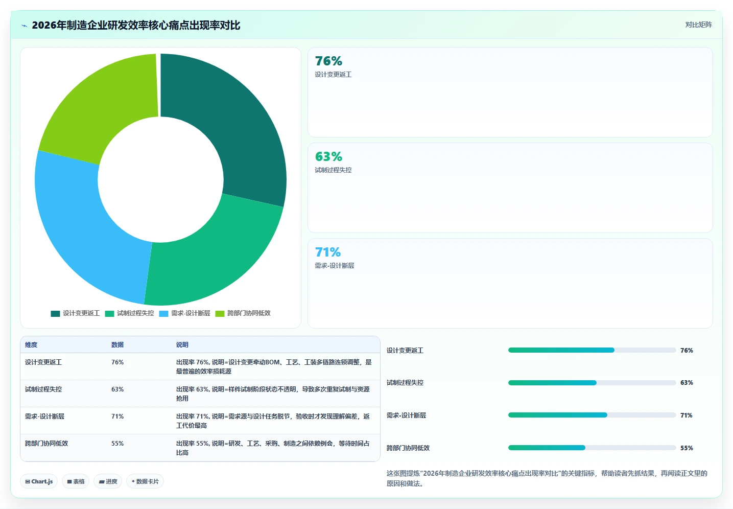Click 需求-设计断层 progress bar
The width and height of the screenshot is (733, 509).
click(592, 415)
